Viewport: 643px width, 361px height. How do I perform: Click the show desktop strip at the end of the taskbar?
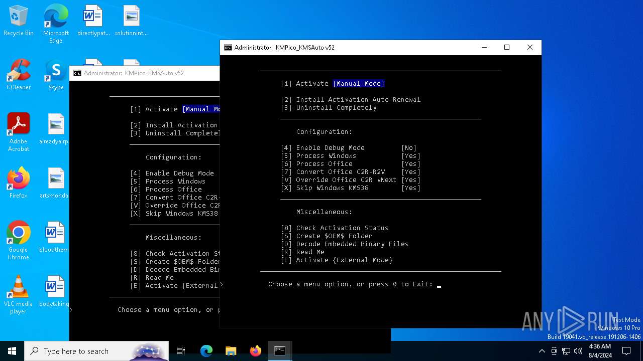[641, 351]
